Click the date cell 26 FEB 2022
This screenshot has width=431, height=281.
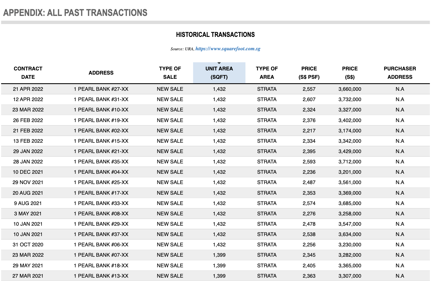pos(28,120)
